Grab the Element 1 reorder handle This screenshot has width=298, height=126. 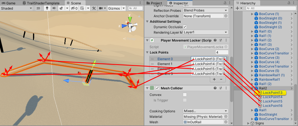(x=152, y=64)
